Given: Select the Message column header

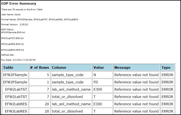Looking at the screenshot, I should coord(136,67).
